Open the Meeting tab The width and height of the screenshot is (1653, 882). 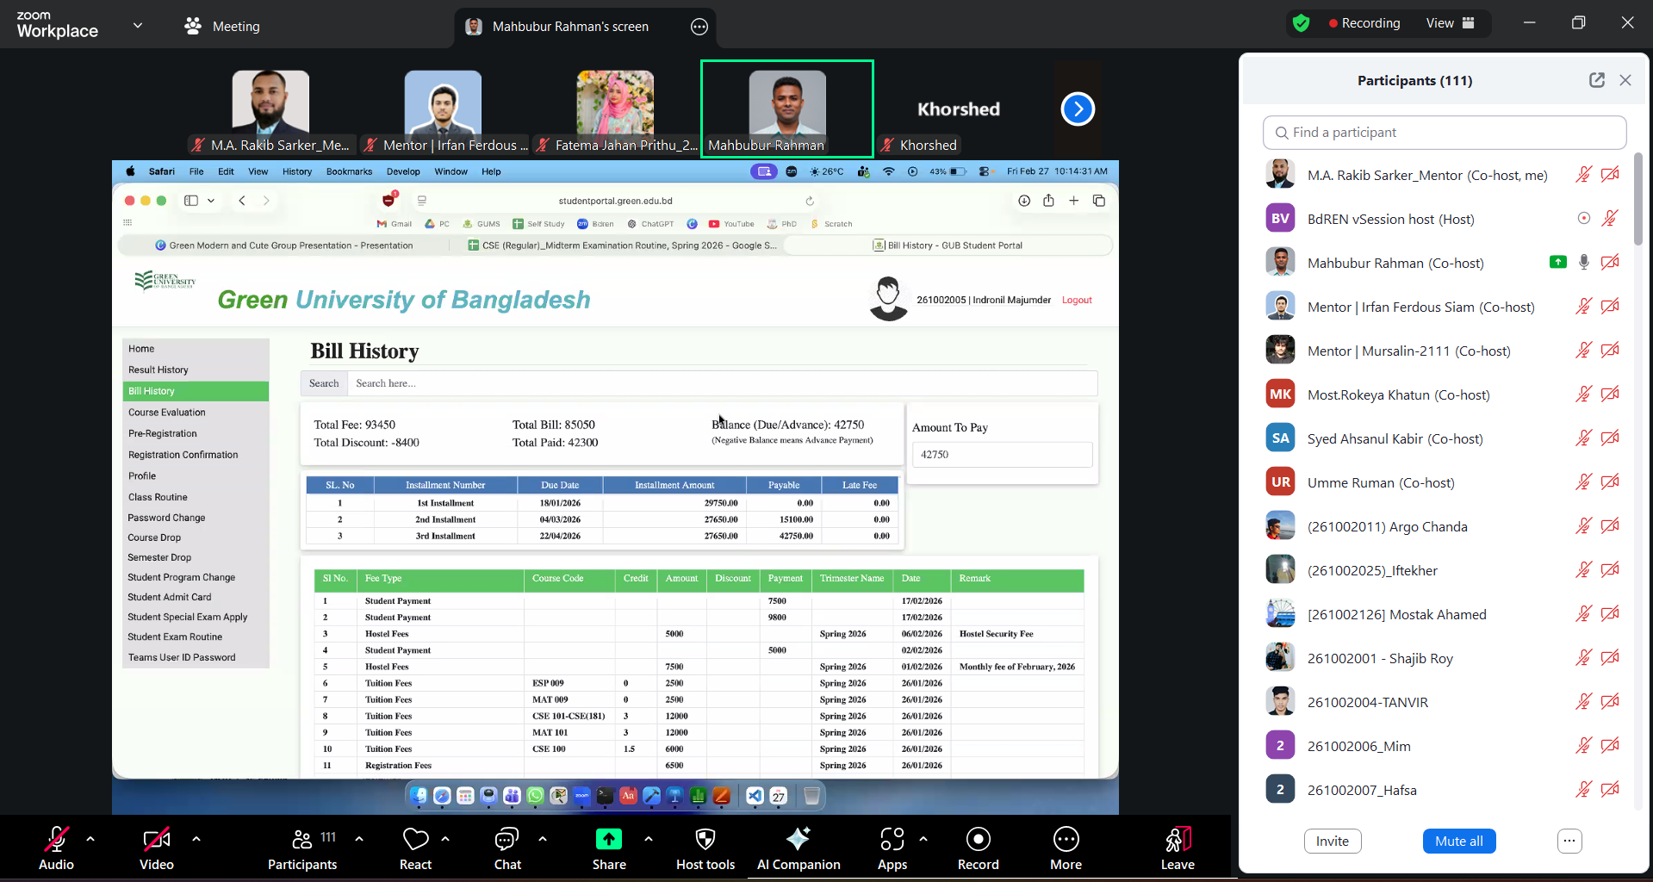[x=222, y=27]
